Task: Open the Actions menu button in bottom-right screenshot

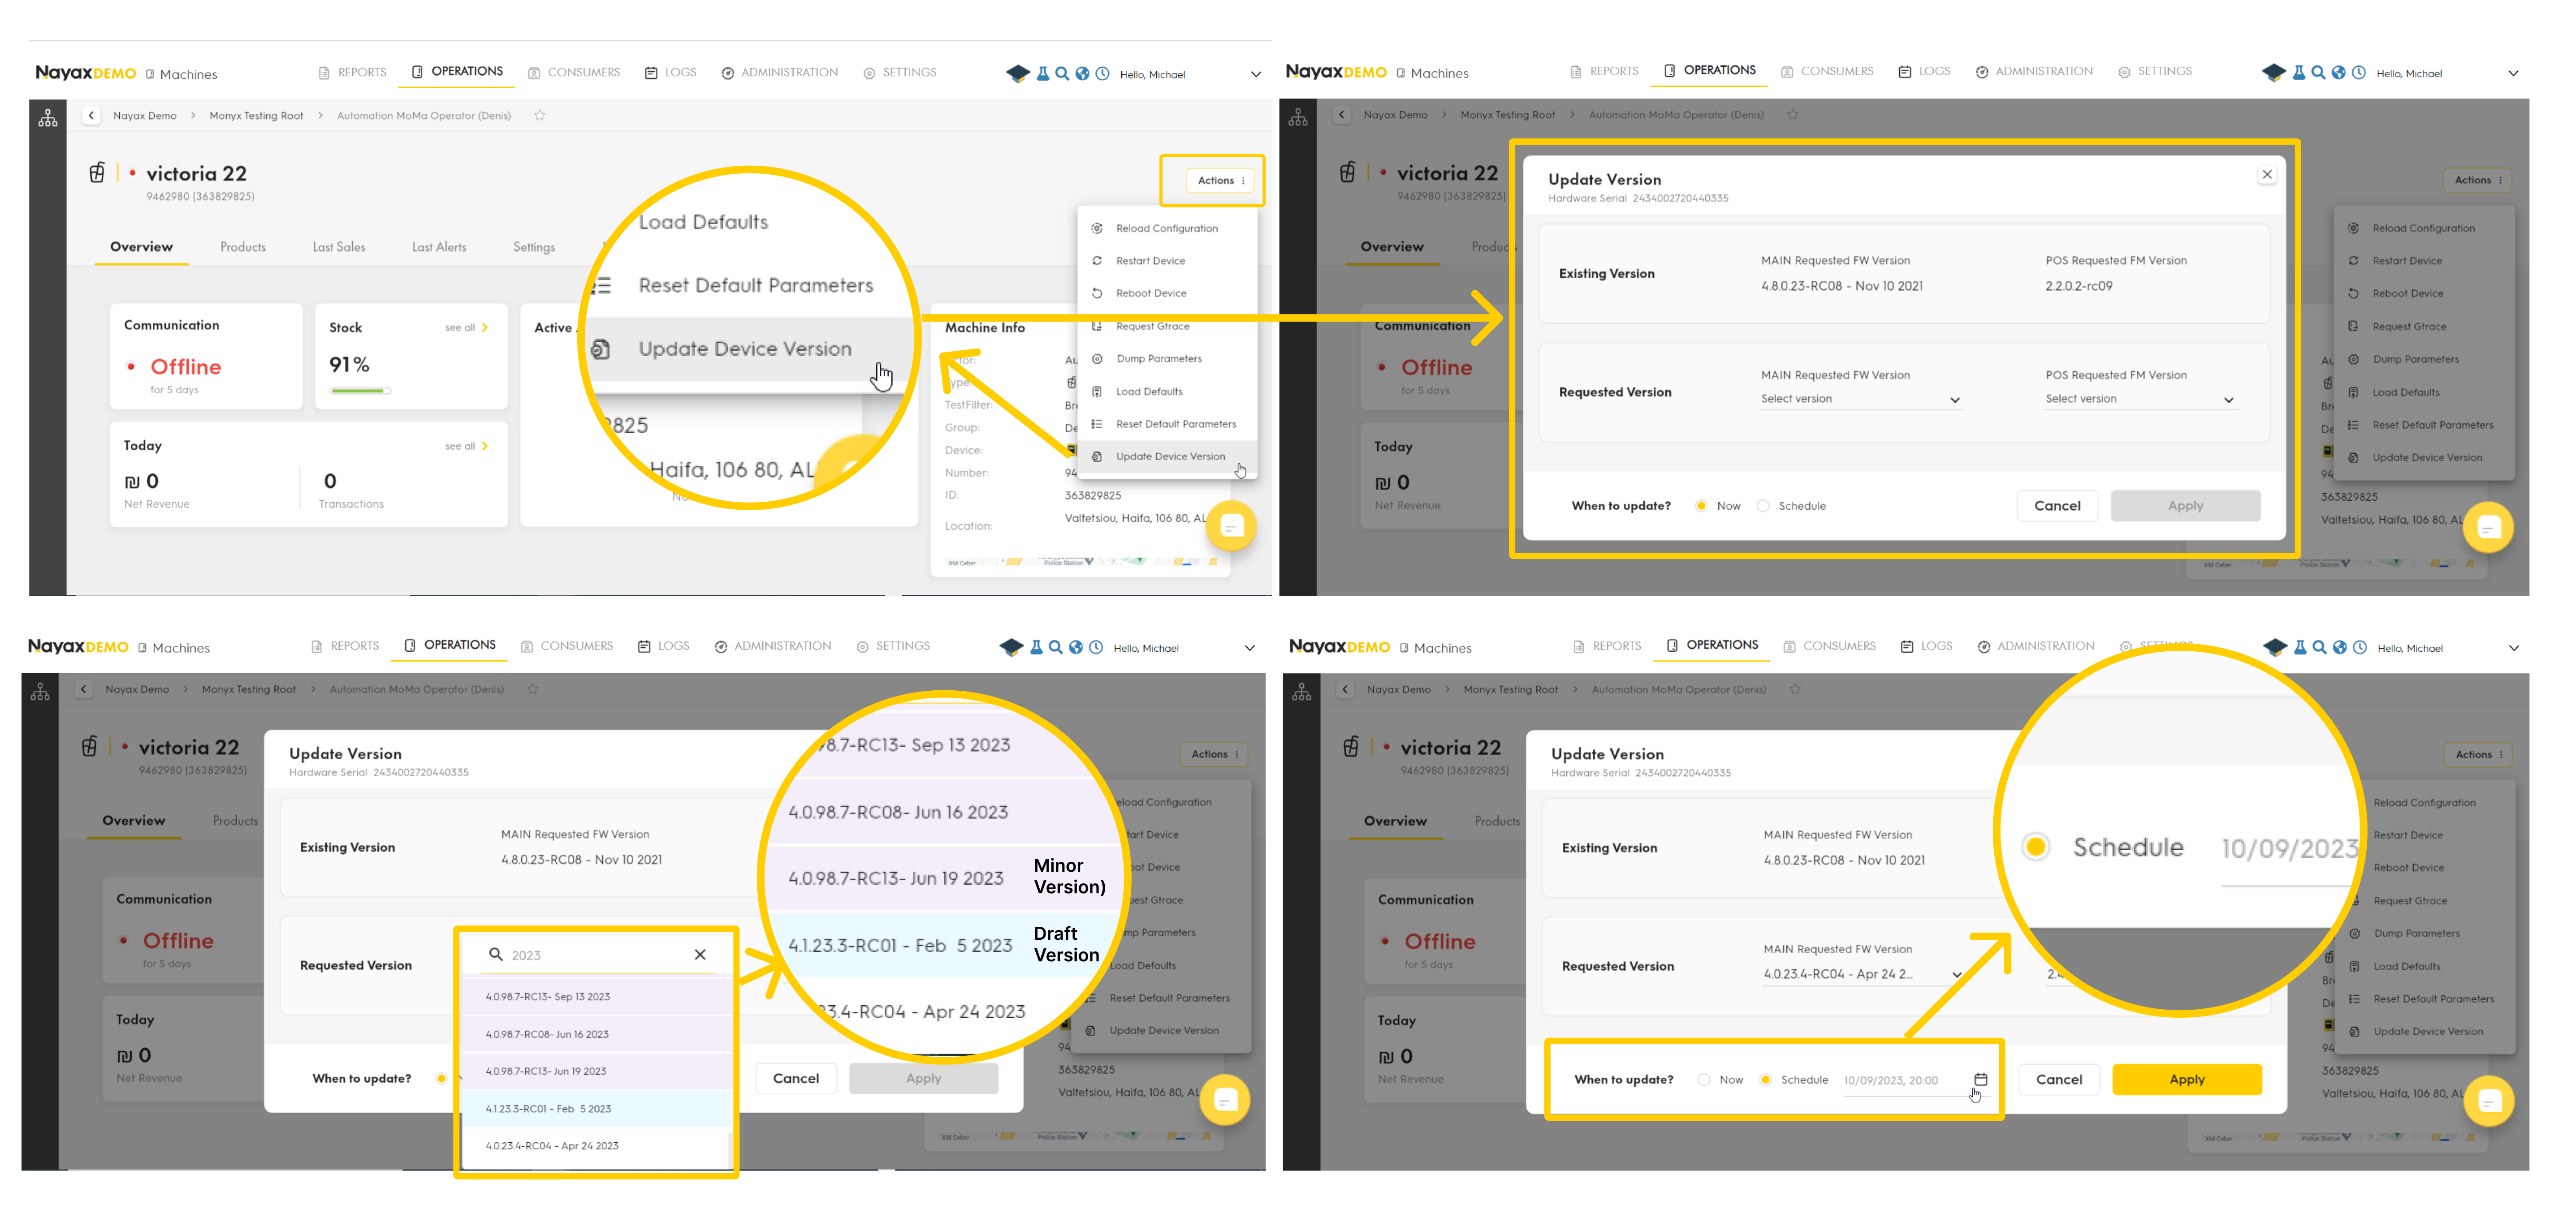Action: pos(2478,755)
